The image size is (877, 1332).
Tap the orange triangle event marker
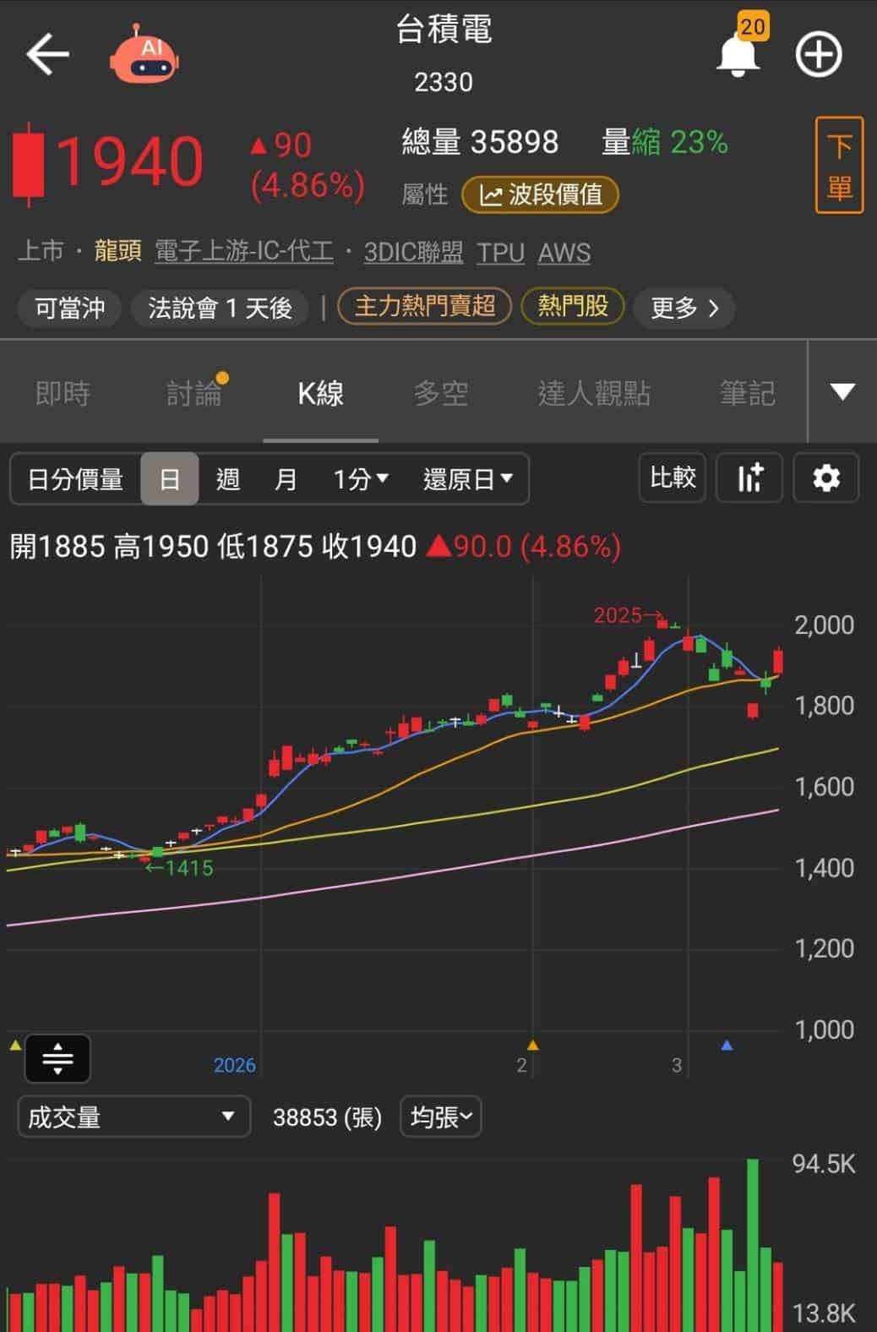(x=532, y=1045)
